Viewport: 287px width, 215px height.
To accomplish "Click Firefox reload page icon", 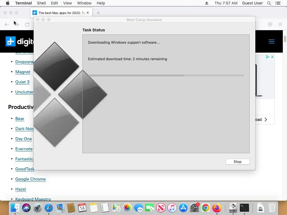I will (x=27, y=25).
